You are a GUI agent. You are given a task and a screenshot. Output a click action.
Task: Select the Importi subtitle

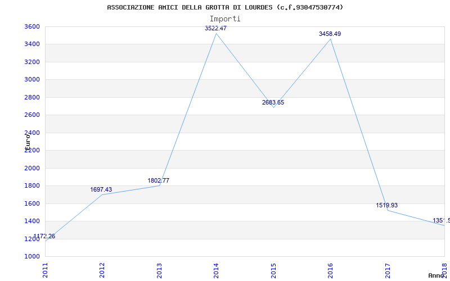point(225,19)
